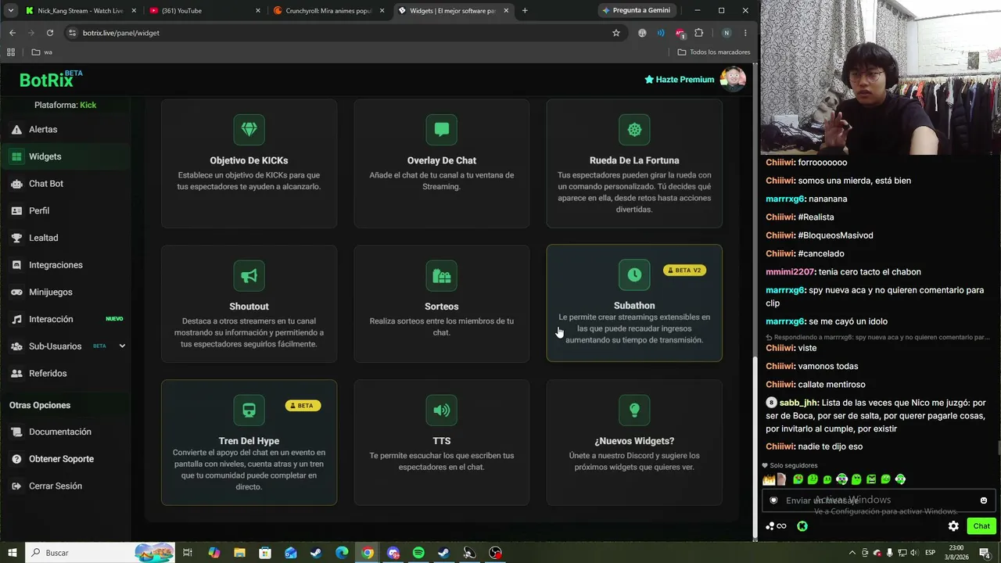The image size is (1001, 563).
Task: Open the Chrome profile N avatar
Action: click(x=727, y=33)
